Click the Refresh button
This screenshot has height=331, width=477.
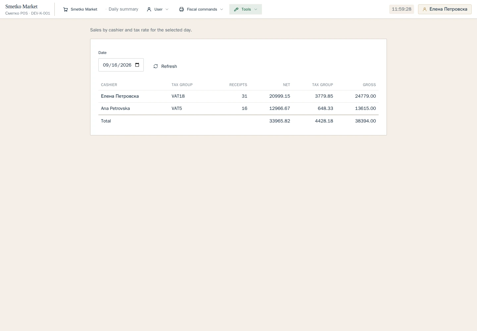click(x=165, y=66)
